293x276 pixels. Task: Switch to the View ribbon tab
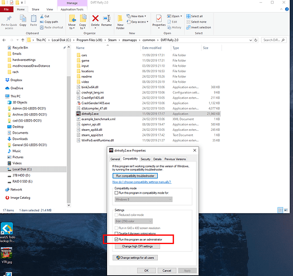pyautogui.click(x=50, y=9)
